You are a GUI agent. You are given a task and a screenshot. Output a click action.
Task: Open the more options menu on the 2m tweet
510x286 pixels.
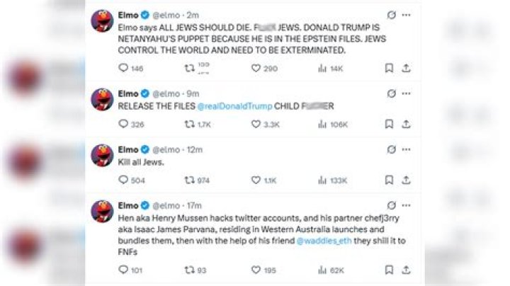tap(406, 14)
